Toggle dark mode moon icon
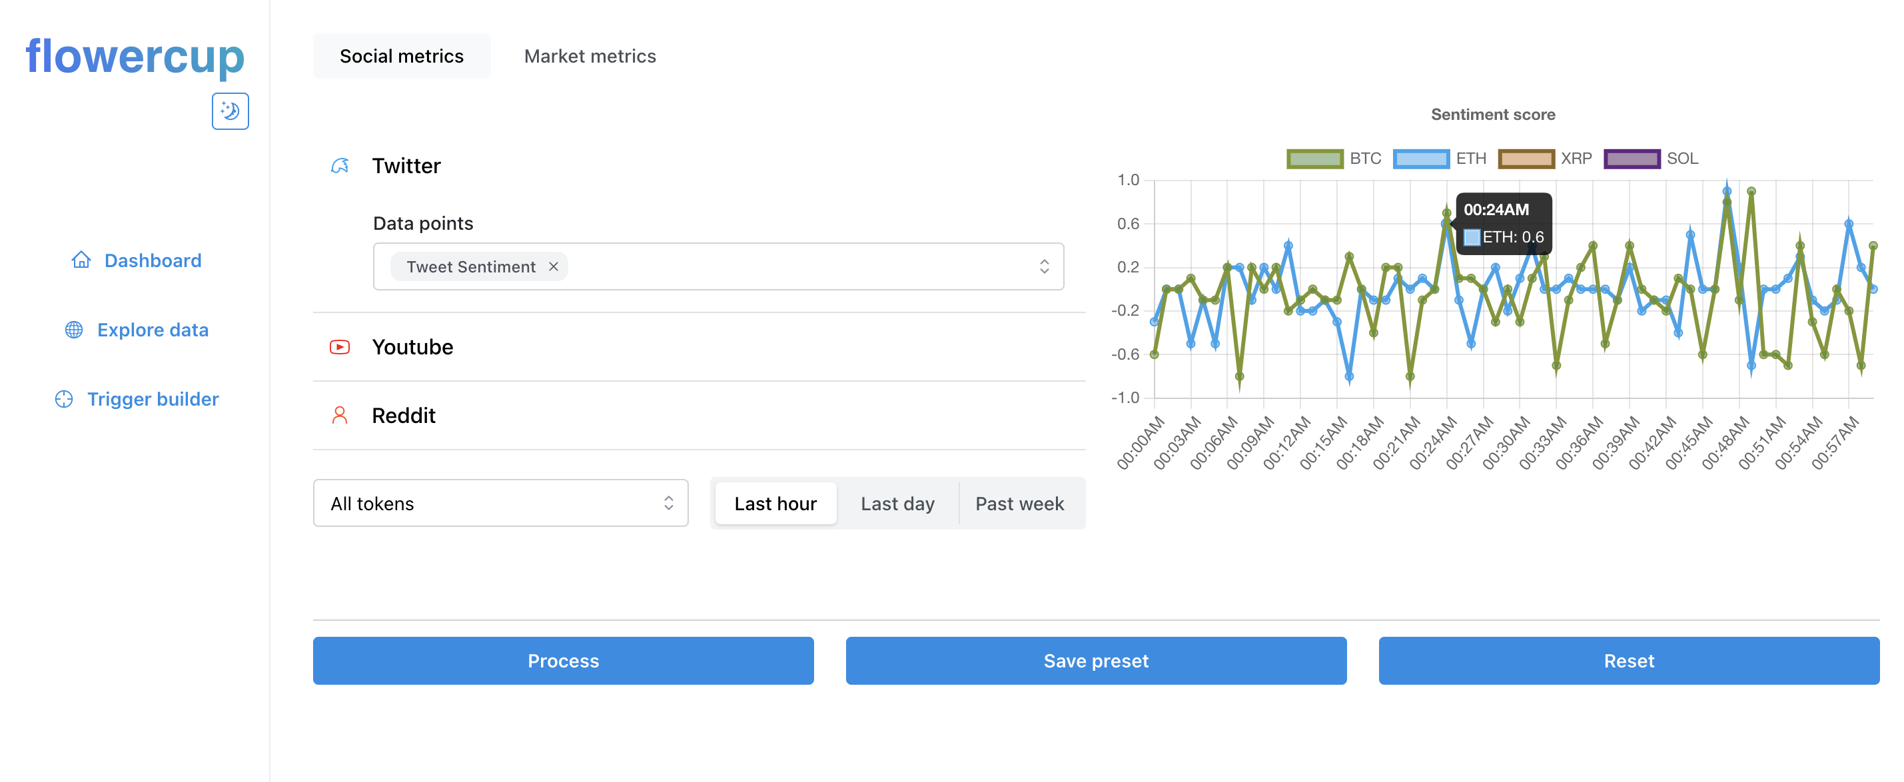The image size is (1904, 782). tap(230, 111)
